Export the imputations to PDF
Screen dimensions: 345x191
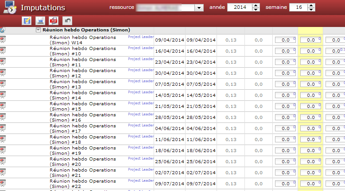[x=53, y=20]
